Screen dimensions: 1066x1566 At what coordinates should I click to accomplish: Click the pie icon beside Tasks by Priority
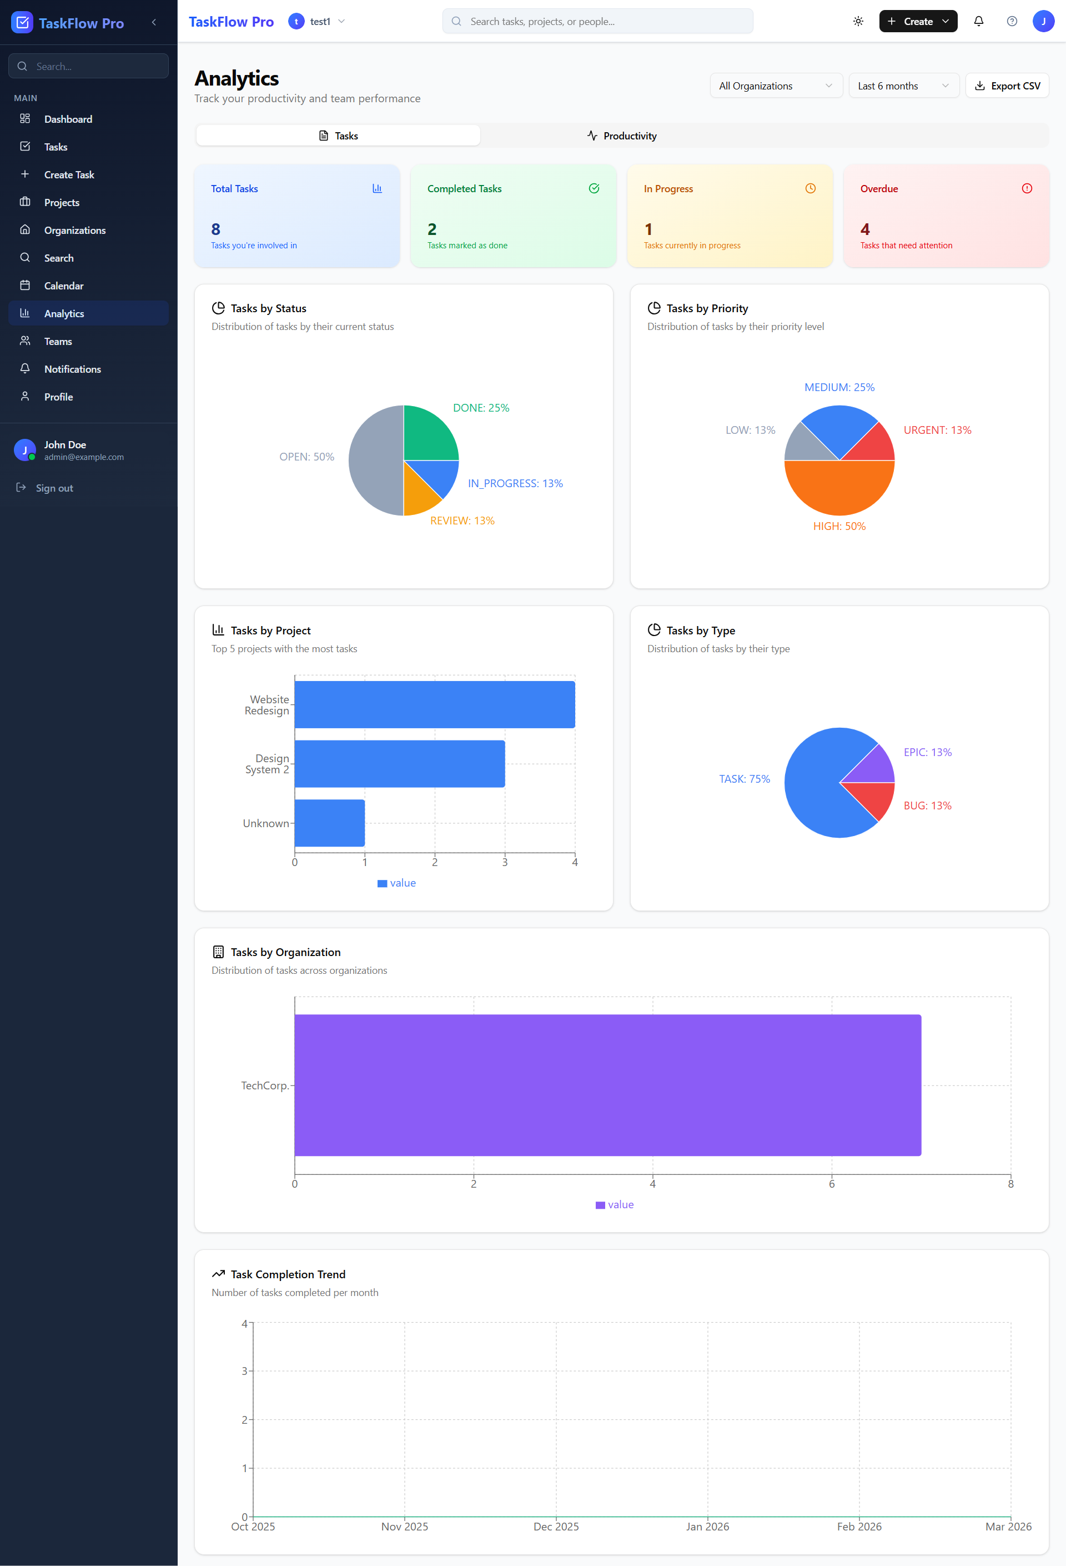tap(654, 308)
